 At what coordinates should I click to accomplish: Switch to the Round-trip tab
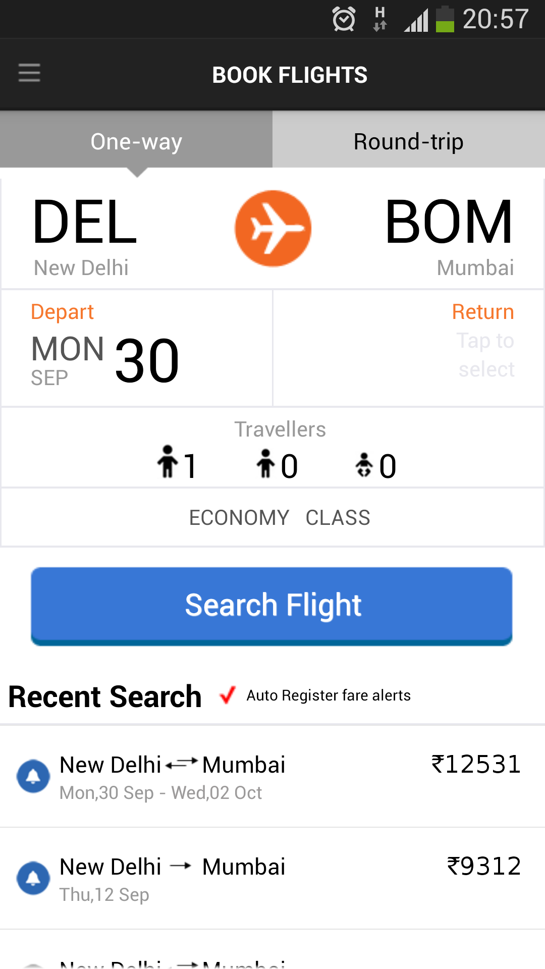click(x=409, y=141)
